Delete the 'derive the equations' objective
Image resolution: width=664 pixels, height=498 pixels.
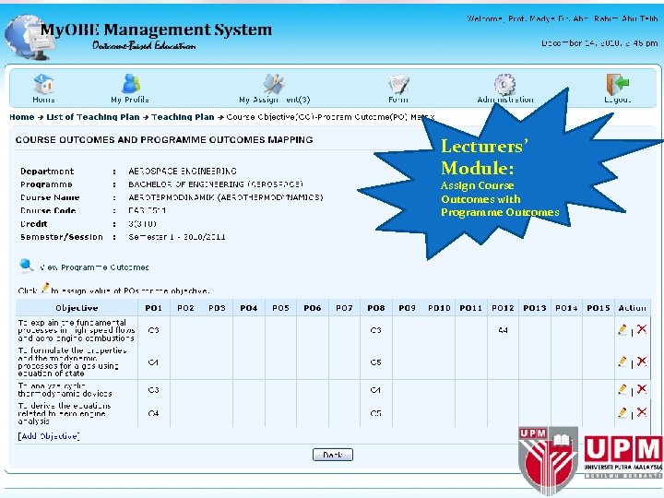tap(642, 412)
